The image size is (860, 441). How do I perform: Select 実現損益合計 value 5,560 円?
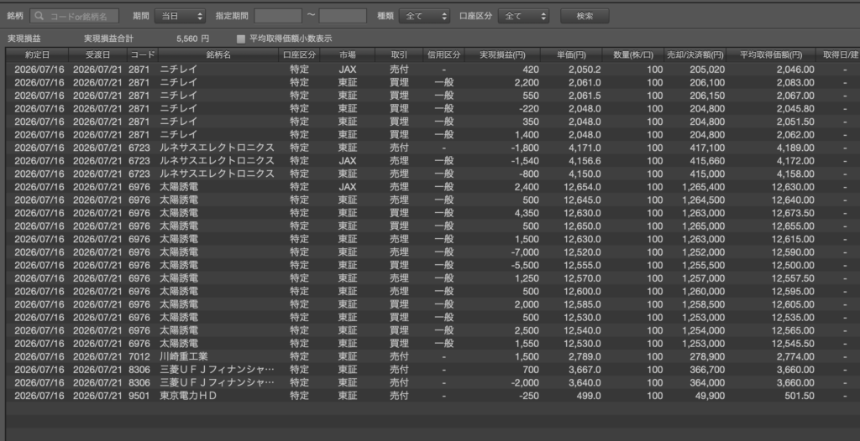point(192,39)
